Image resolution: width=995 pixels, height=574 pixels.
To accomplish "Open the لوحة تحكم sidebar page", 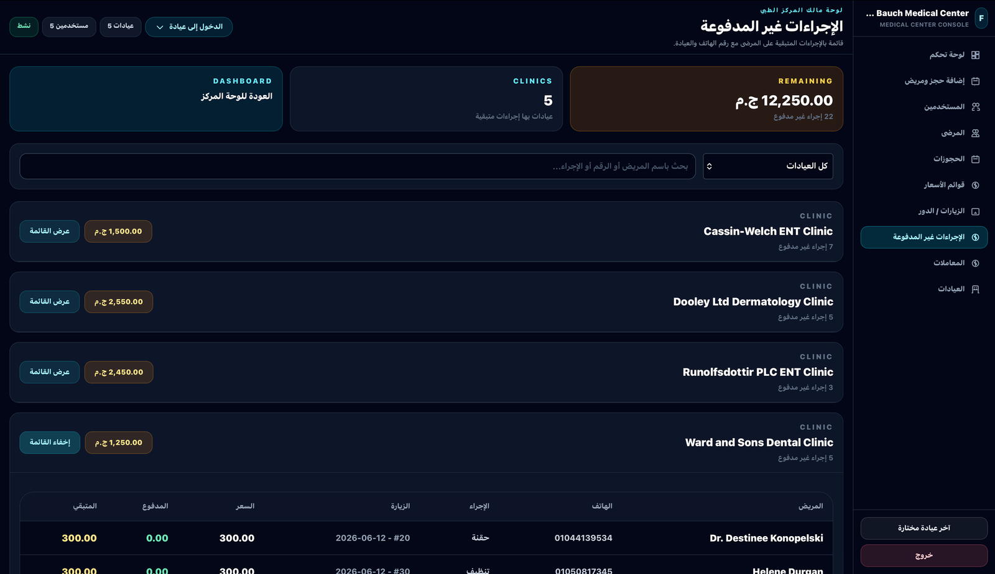I will pyautogui.click(x=924, y=55).
